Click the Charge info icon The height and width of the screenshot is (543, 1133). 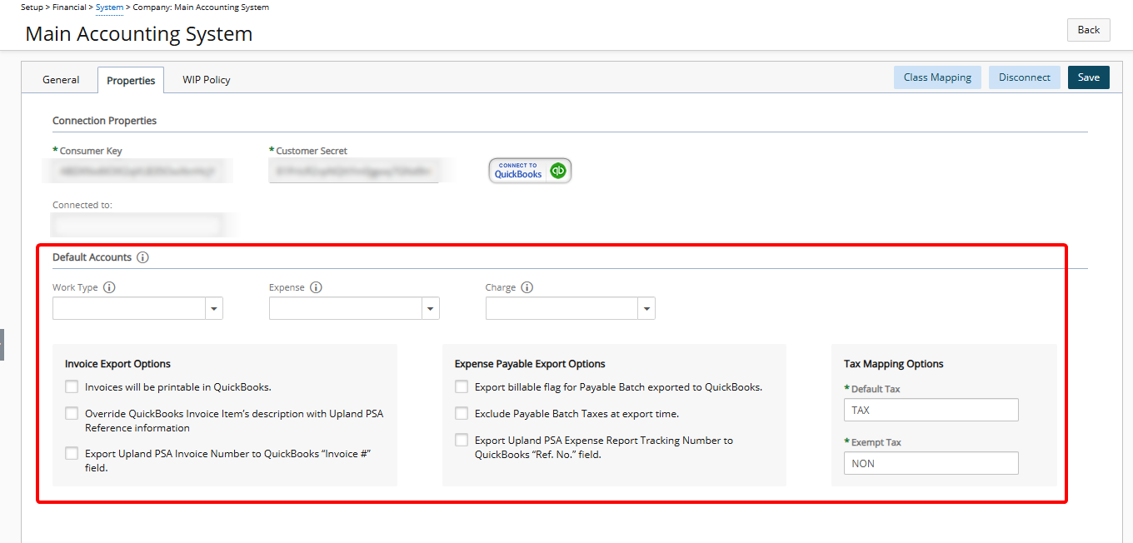[527, 287]
